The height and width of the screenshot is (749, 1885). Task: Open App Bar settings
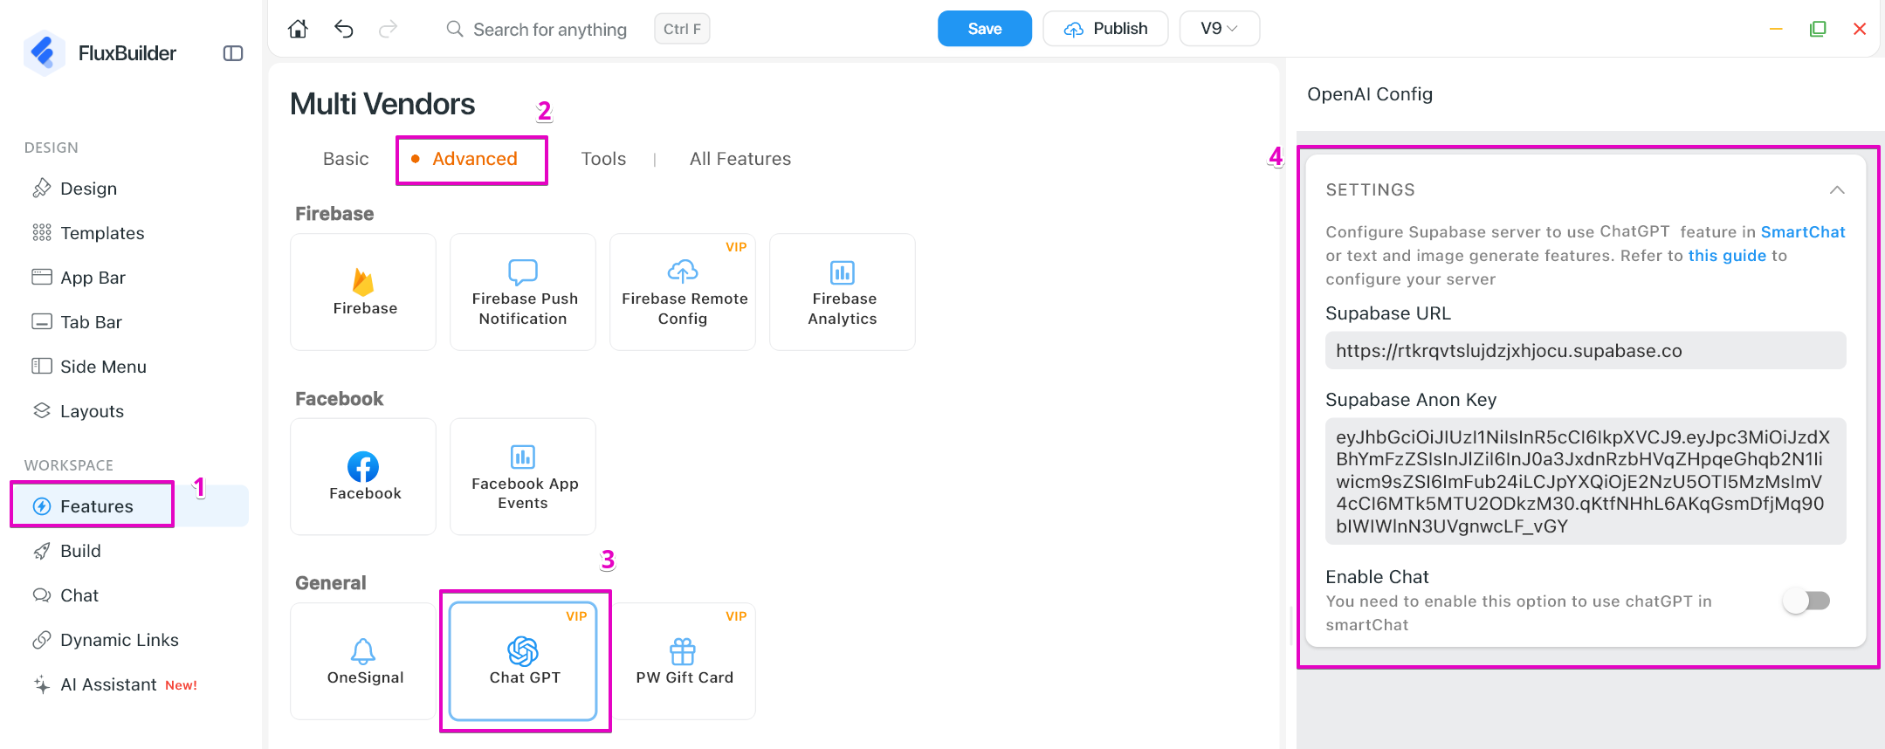[x=79, y=278]
